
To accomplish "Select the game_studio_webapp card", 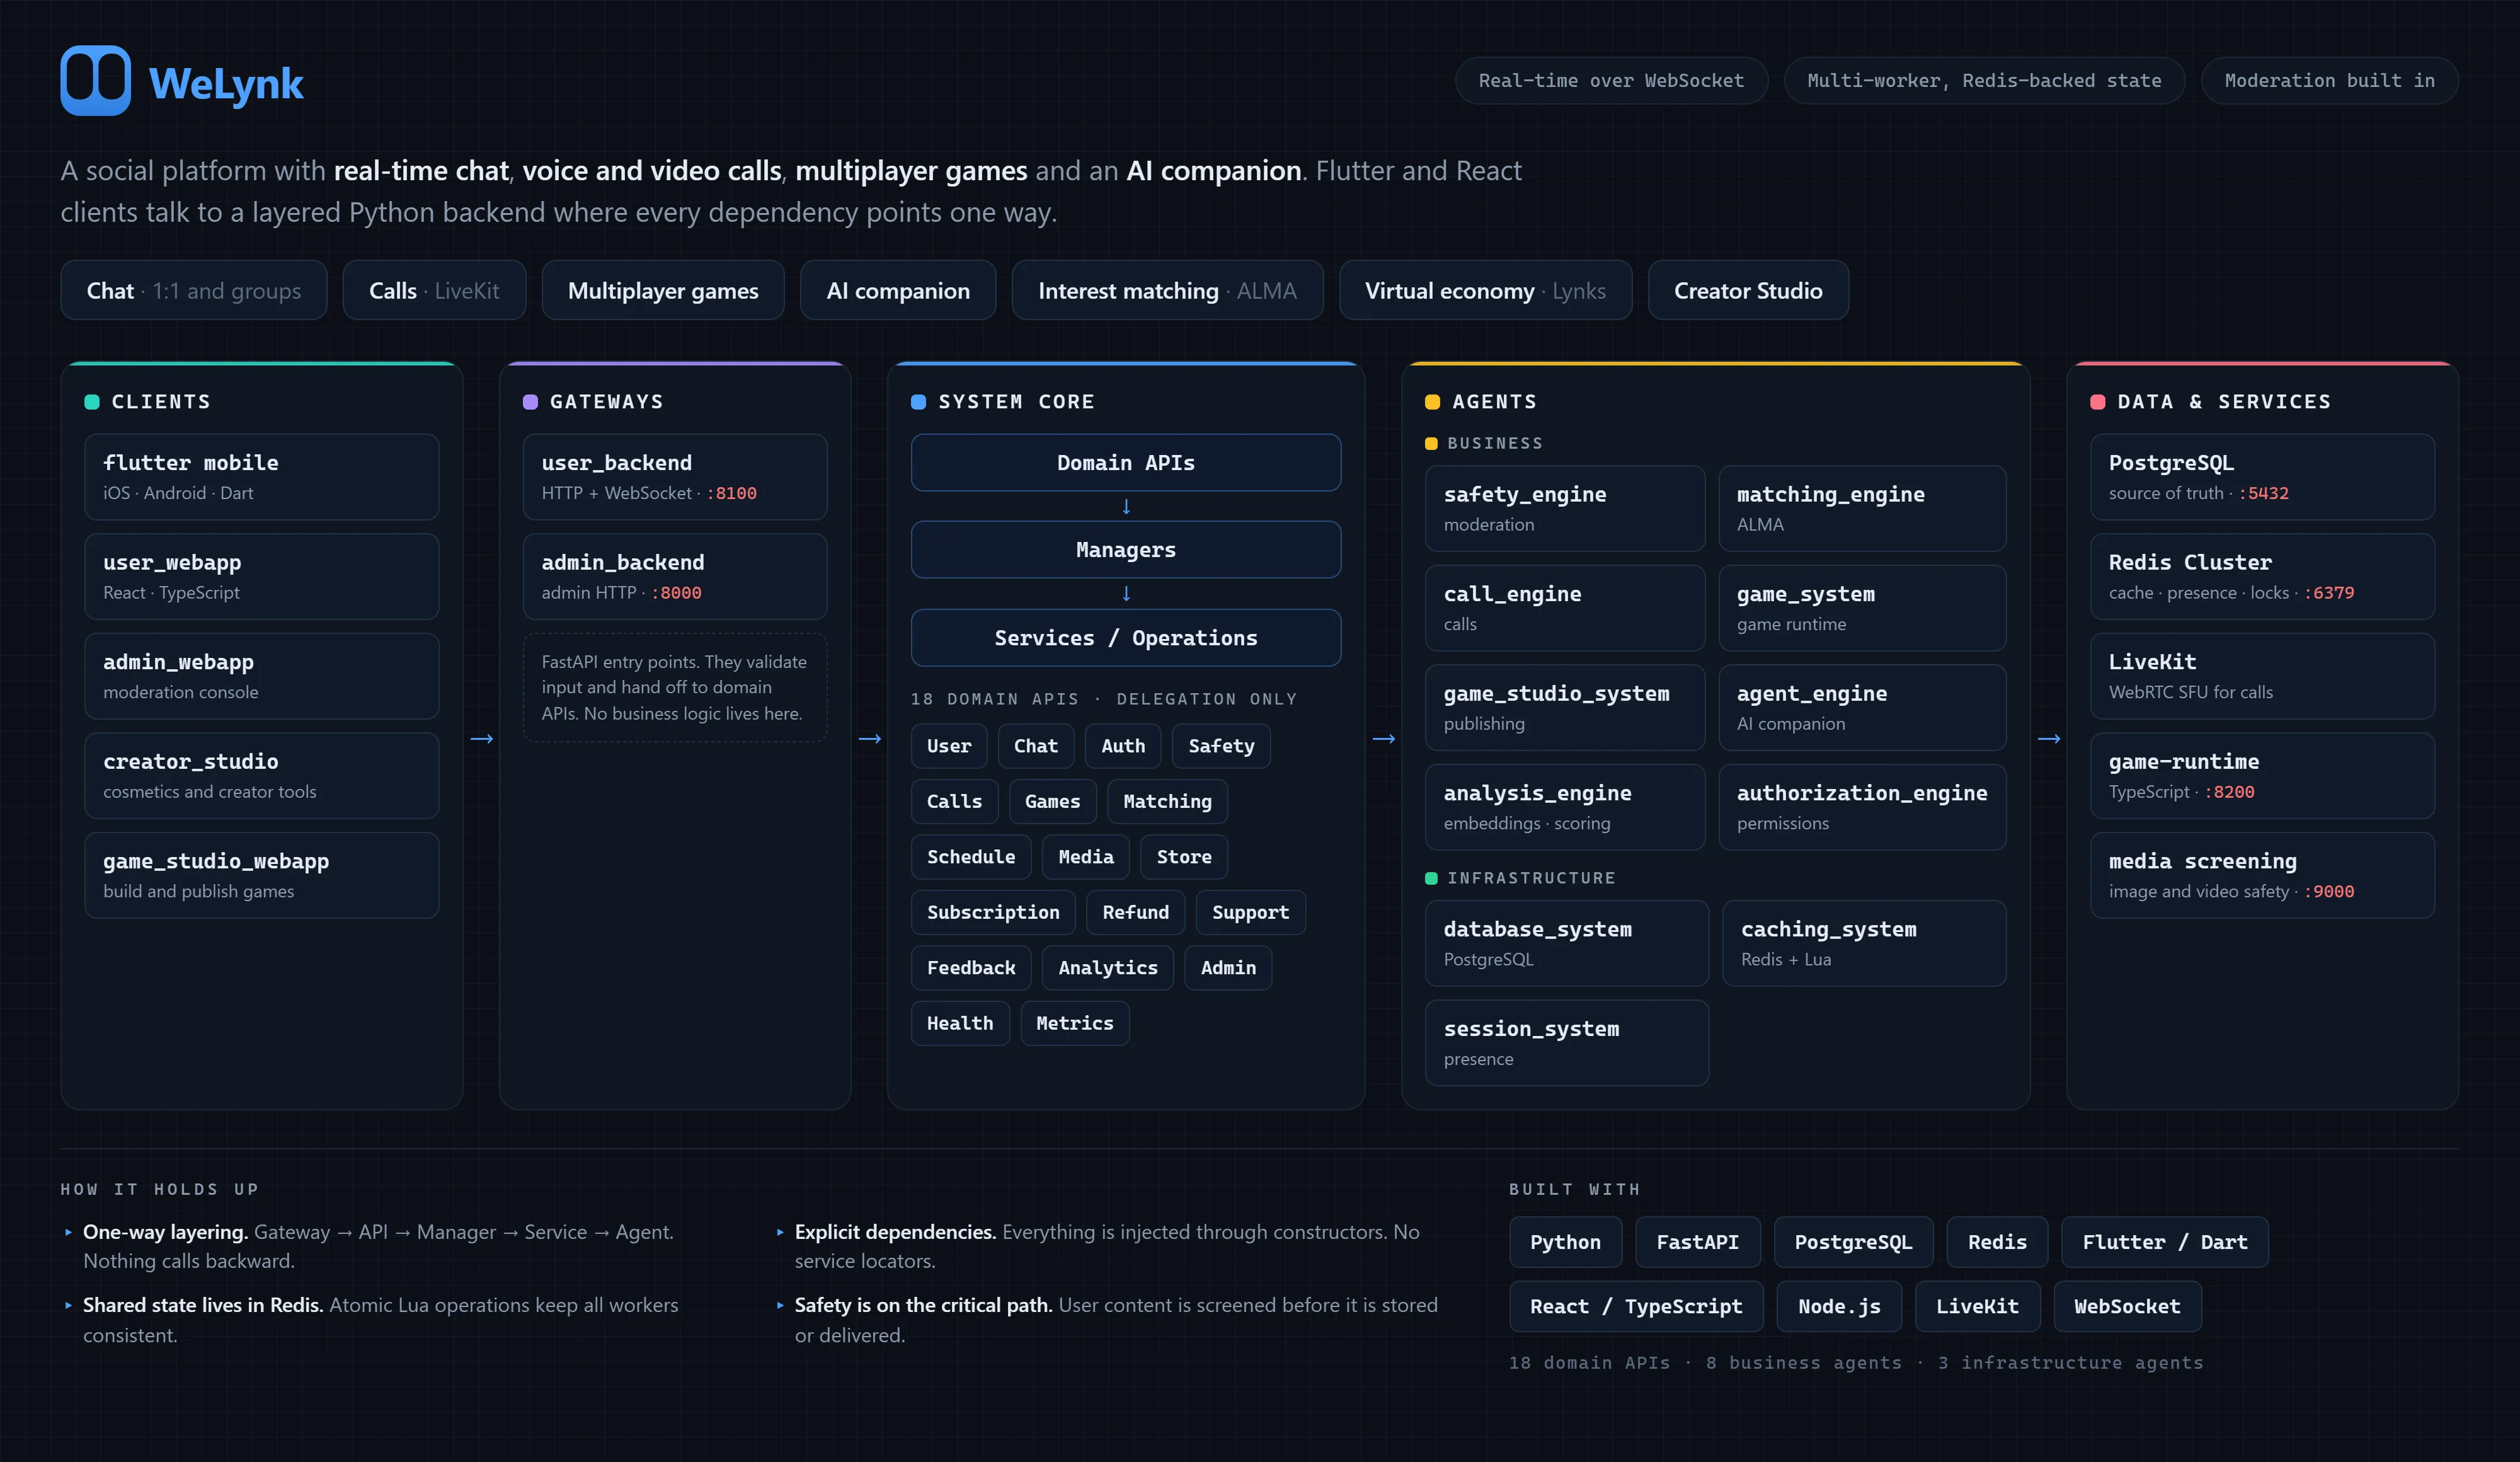I will [x=262, y=875].
